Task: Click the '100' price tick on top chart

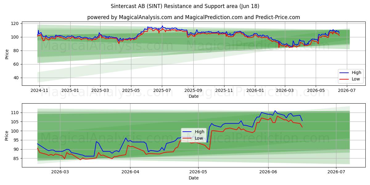Action: pyautogui.click(x=15, y=37)
